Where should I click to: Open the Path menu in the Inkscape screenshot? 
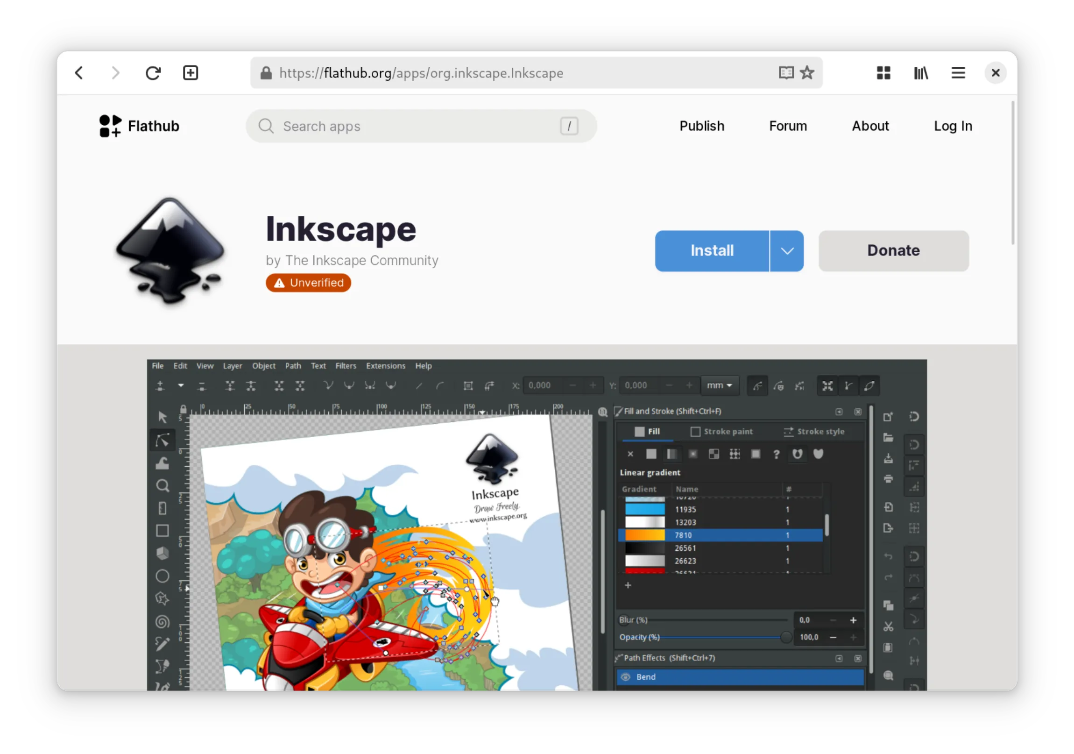(x=293, y=366)
